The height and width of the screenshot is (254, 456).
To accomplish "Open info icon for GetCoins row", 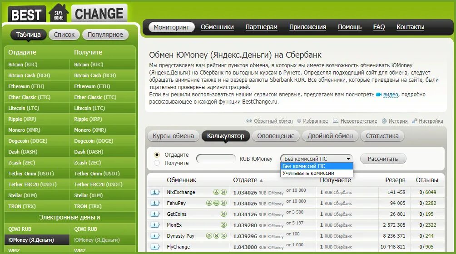I will tap(155, 214).
